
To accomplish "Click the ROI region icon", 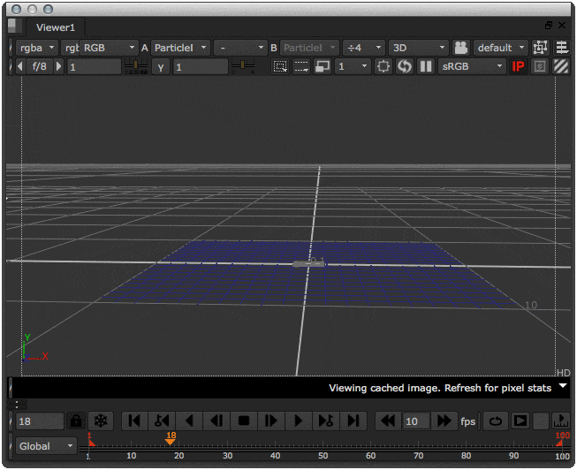I will click(280, 66).
